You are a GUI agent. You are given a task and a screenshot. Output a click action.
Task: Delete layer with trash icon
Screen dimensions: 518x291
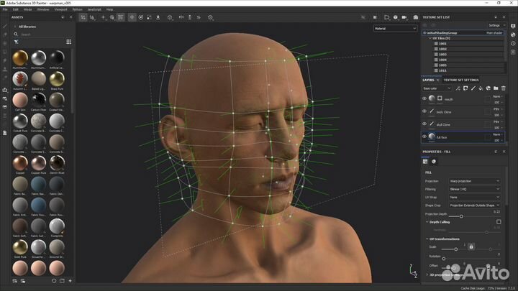pyautogui.click(x=504, y=88)
